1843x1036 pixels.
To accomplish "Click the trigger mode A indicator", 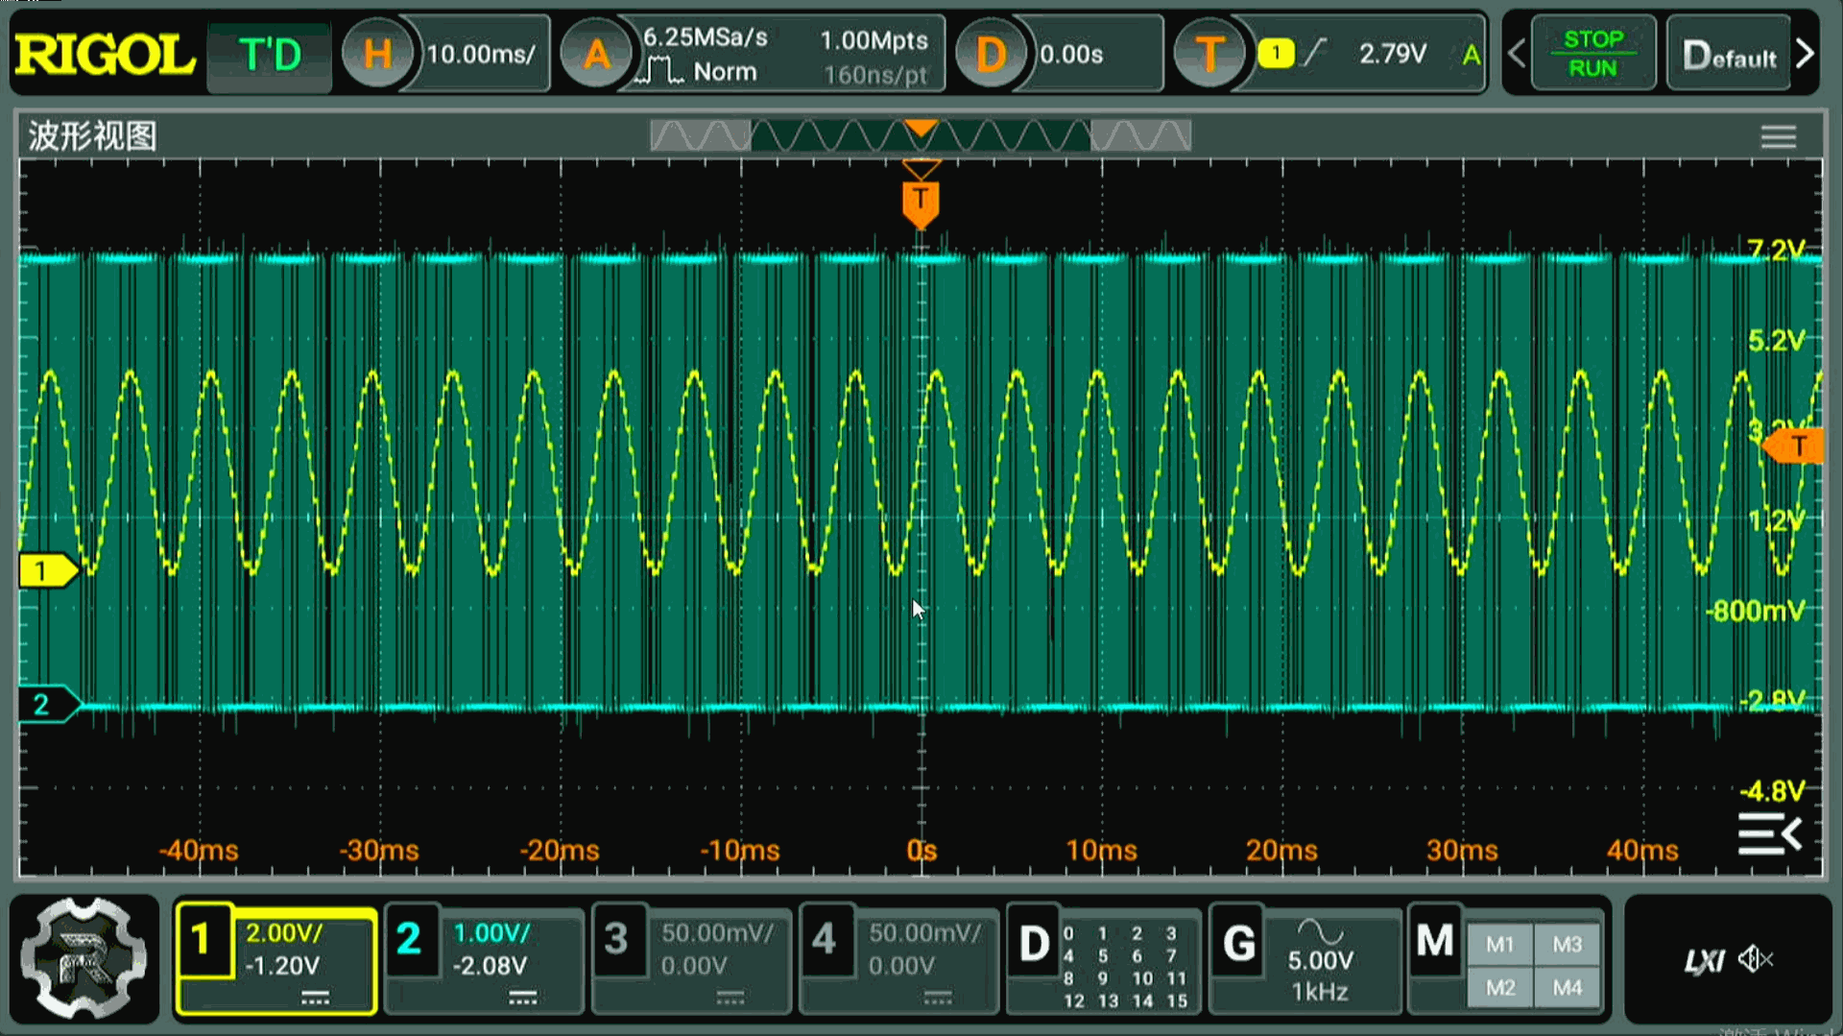I will [x=1471, y=56].
